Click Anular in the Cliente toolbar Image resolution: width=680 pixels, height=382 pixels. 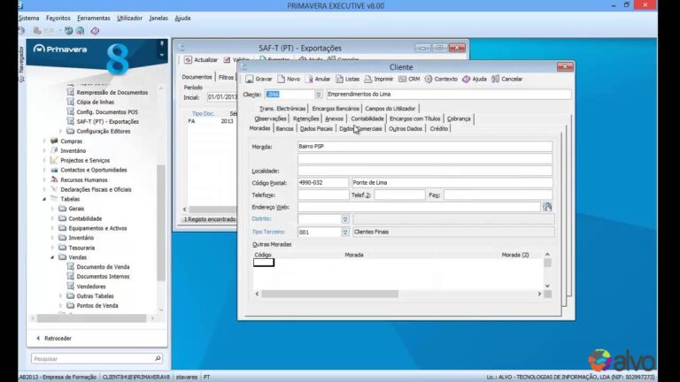coord(318,79)
